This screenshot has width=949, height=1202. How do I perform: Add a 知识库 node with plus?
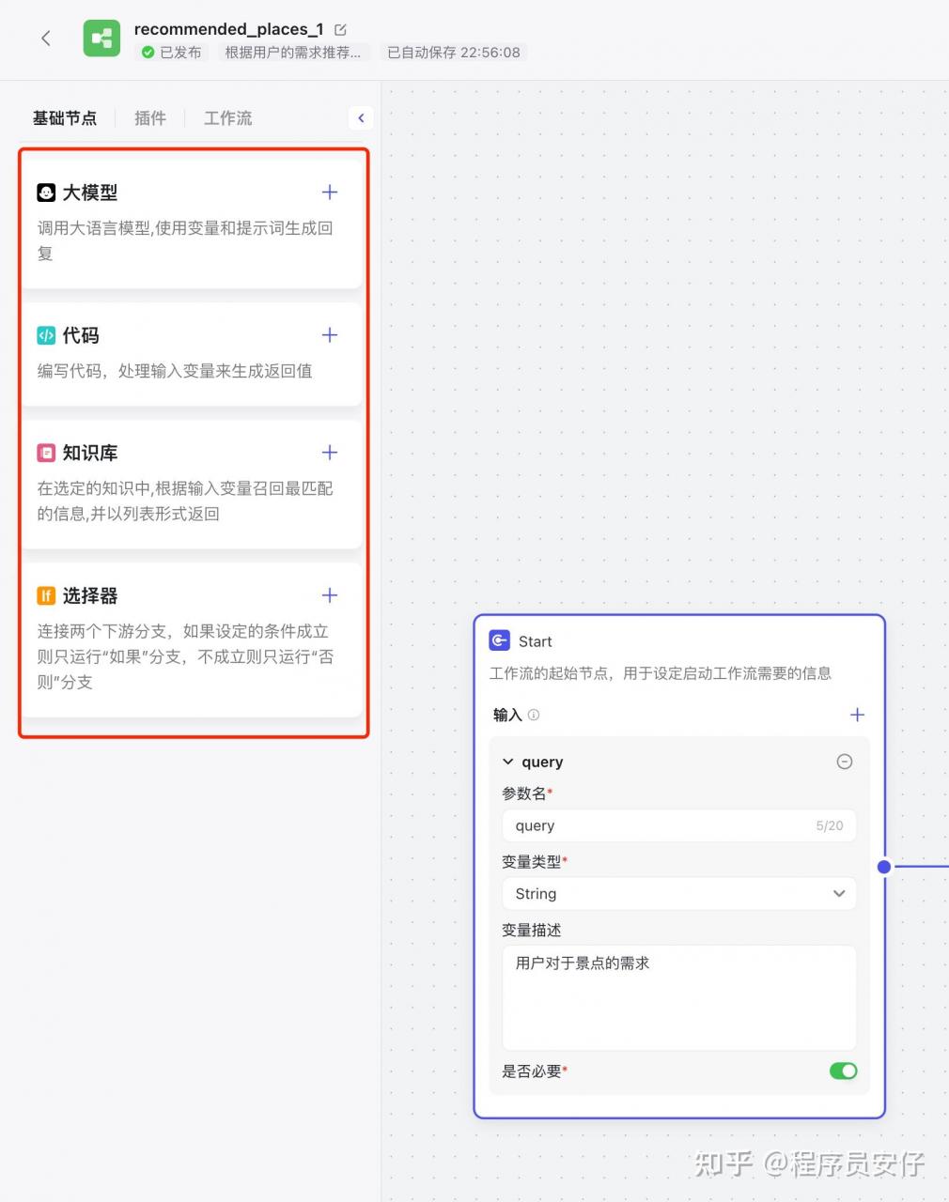point(330,453)
